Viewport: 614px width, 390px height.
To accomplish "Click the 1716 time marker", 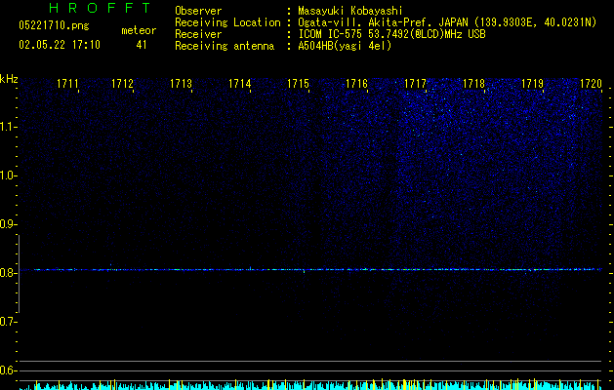I will point(356,84).
